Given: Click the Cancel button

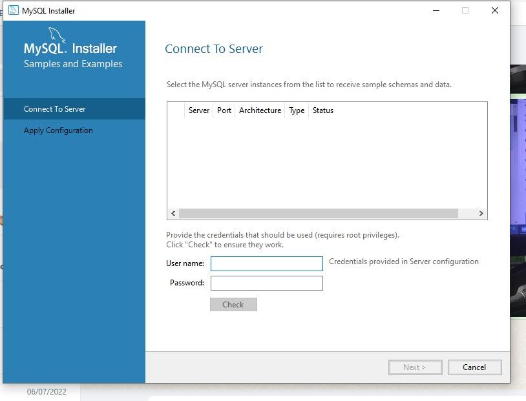Looking at the screenshot, I should coord(475,367).
